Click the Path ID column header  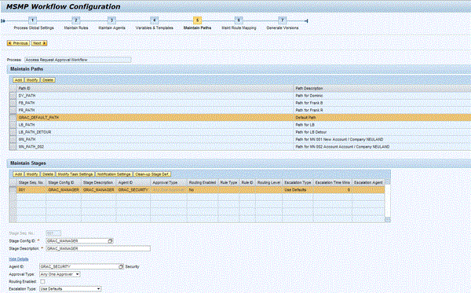155,88
